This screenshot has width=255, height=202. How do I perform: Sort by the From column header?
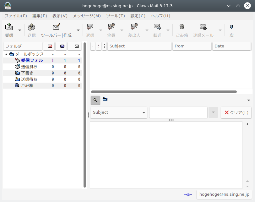tap(192, 46)
